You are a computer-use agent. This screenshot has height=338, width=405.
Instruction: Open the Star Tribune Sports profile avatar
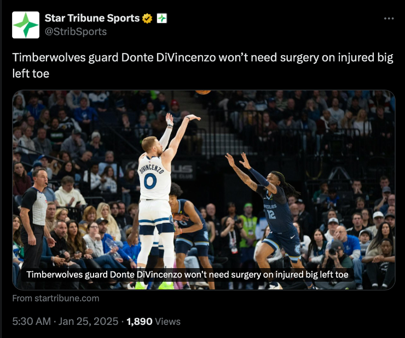coord(26,25)
